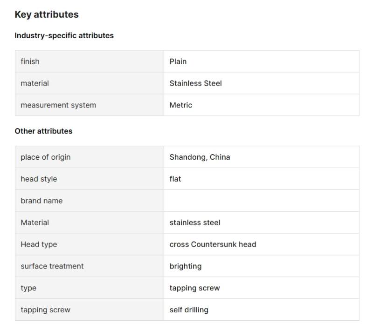
Task: Click the Industry-specific attributes subheading
Action: pyautogui.click(x=64, y=35)
